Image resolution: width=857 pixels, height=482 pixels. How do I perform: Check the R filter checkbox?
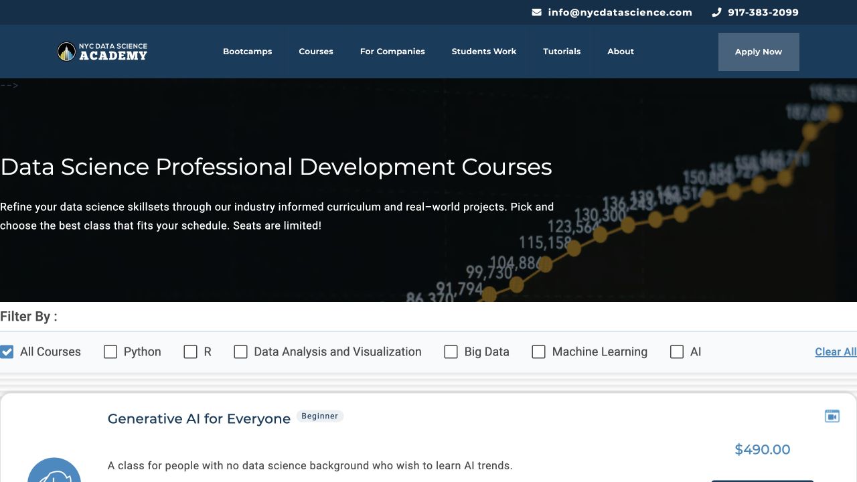coord(191,351)
